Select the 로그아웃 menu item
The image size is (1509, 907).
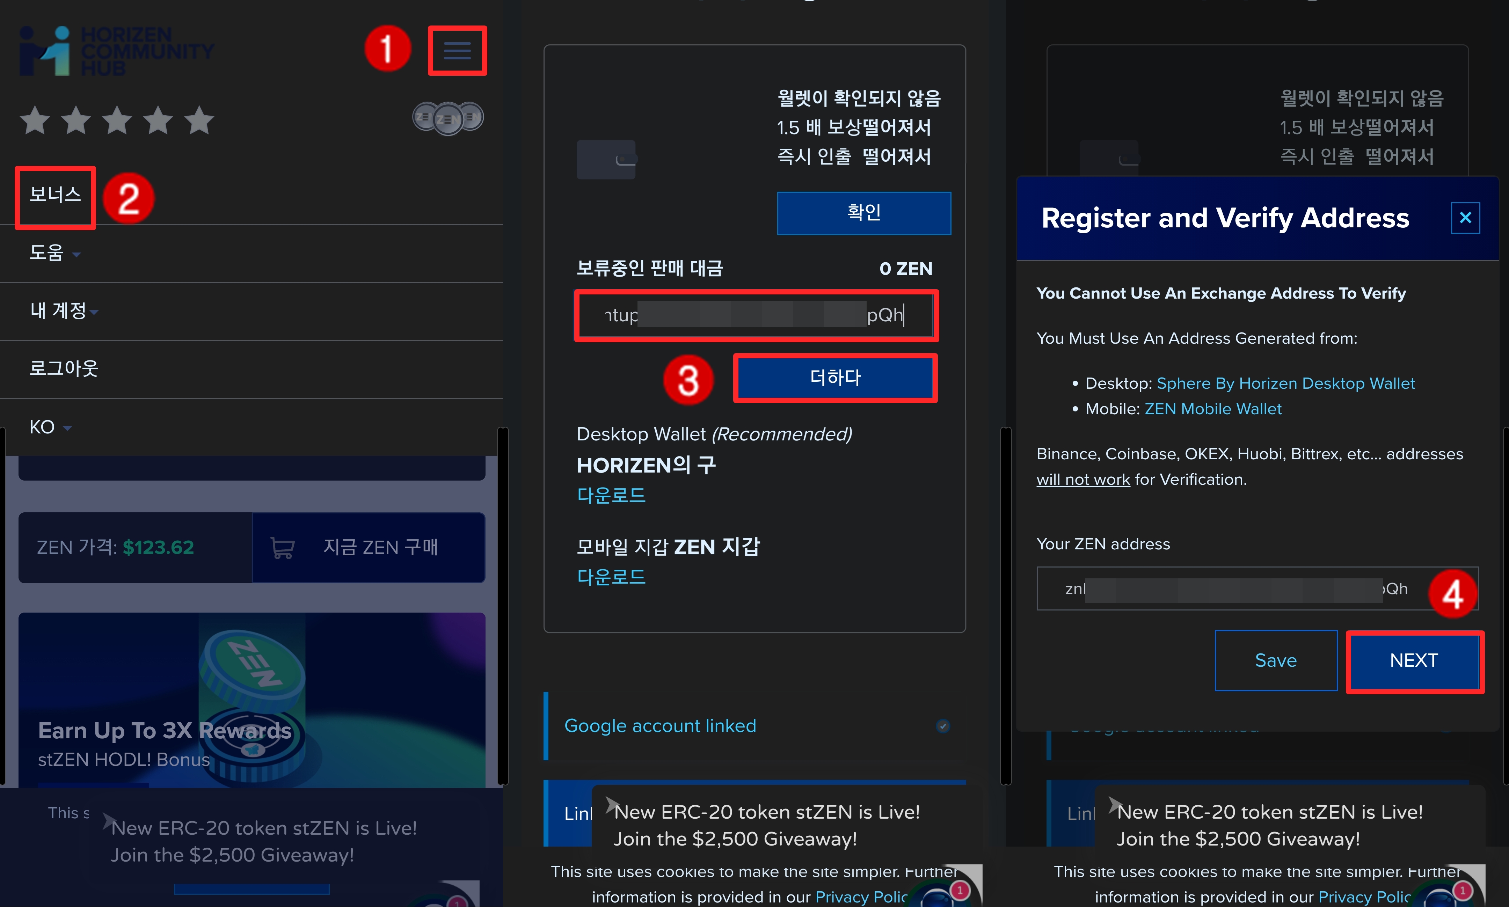tap(64, 368)
